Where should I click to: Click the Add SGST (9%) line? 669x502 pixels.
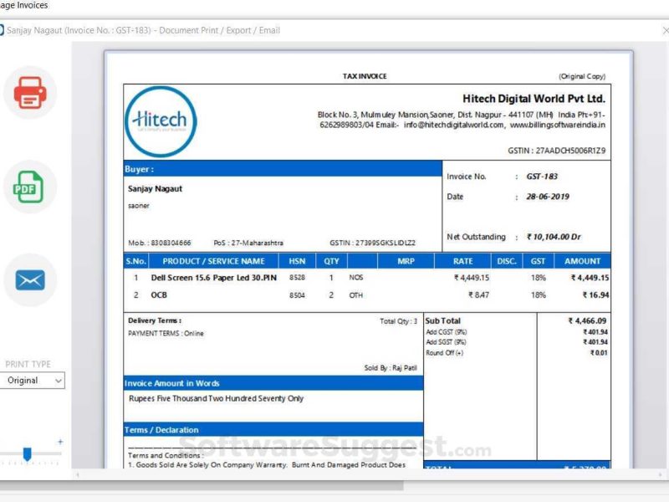[516, 342]
